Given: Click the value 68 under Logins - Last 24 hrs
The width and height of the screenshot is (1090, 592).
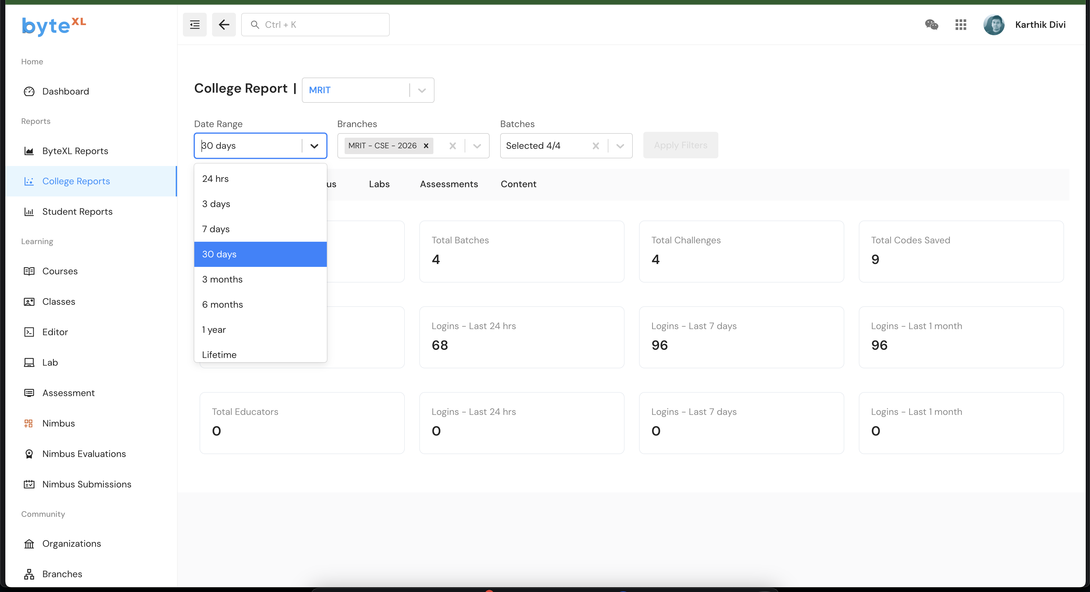Looking at the screenshot, I should (440, 345).
